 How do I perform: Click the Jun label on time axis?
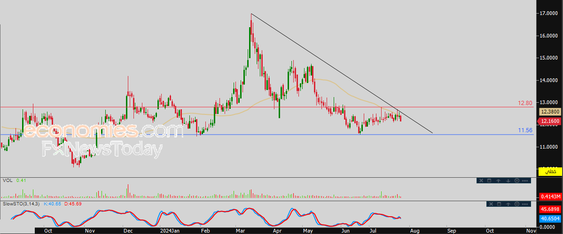[x=345, y=230]
